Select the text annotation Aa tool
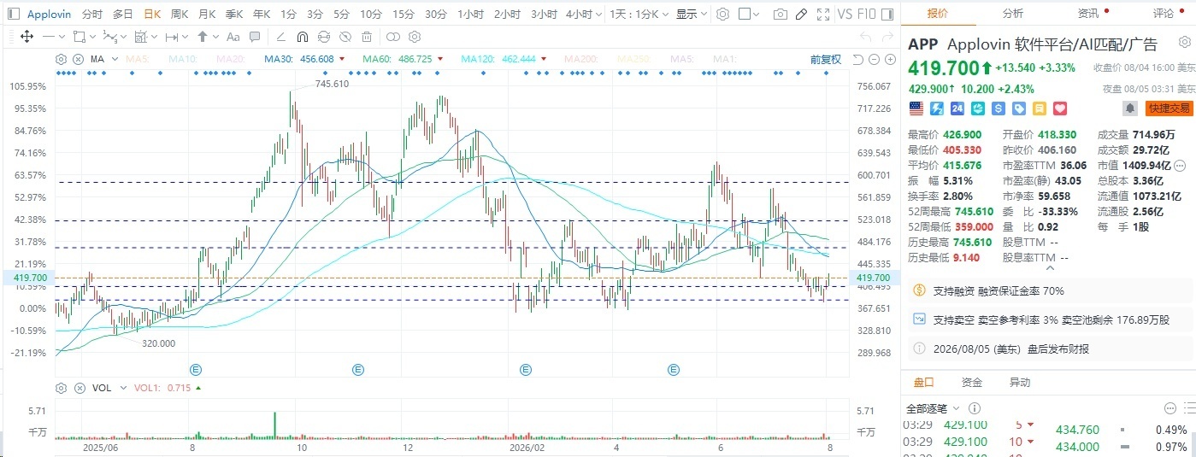 pos(233,37)
